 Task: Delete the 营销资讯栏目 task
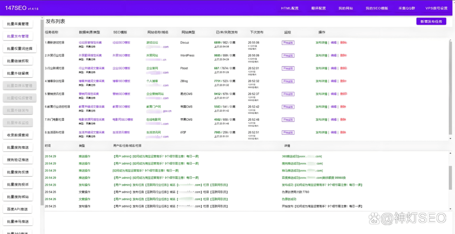[343, 94]
